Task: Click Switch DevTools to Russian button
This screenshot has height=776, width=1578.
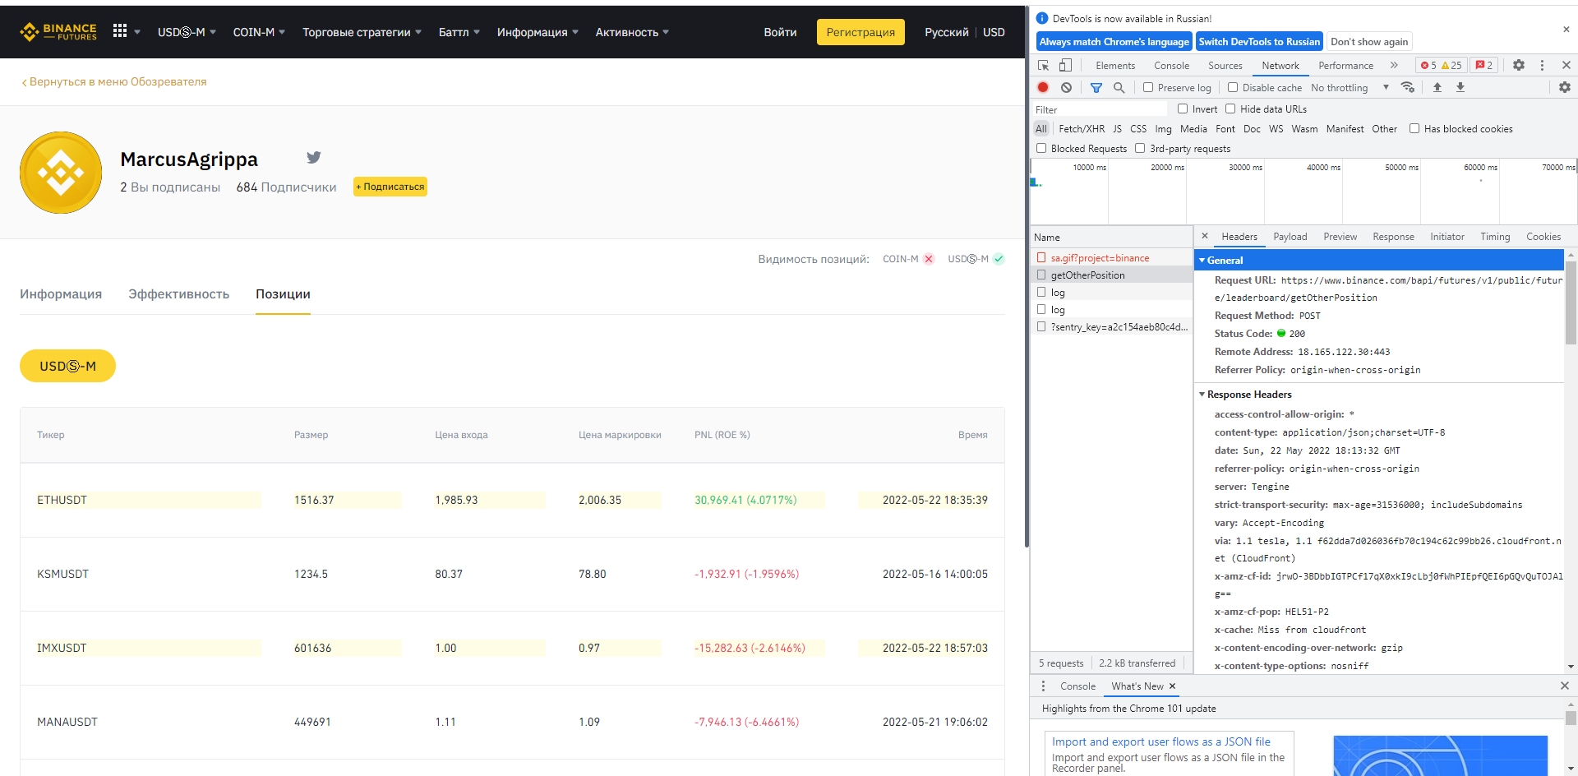Action: (x=1259, y=41)
